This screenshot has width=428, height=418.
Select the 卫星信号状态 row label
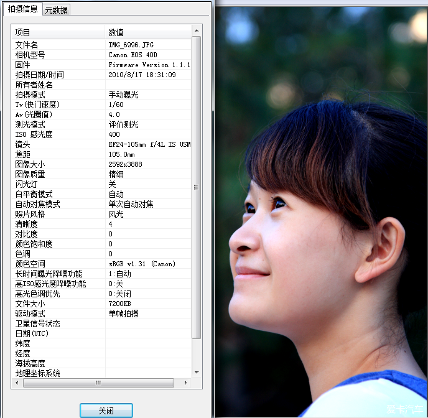[38, 323]
